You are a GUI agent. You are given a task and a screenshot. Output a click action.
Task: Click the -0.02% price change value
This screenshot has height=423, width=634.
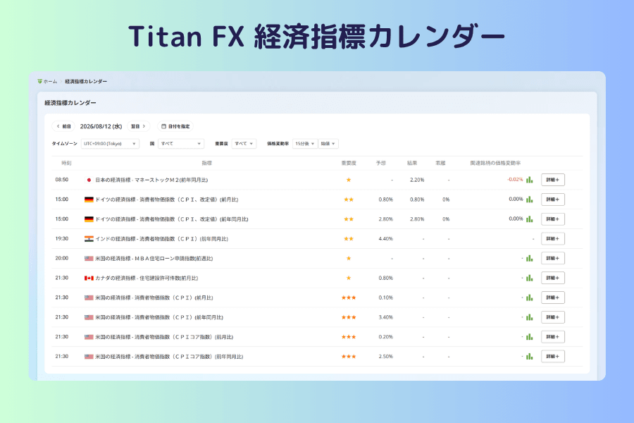[515, 179]
